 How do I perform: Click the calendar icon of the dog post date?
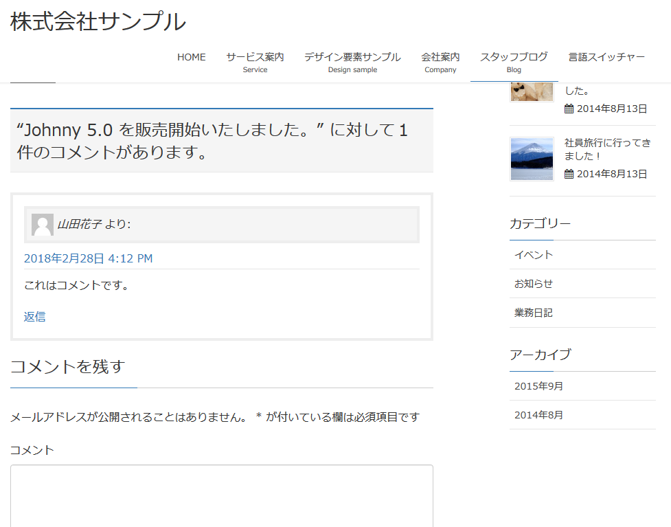[x=569, y=109]
